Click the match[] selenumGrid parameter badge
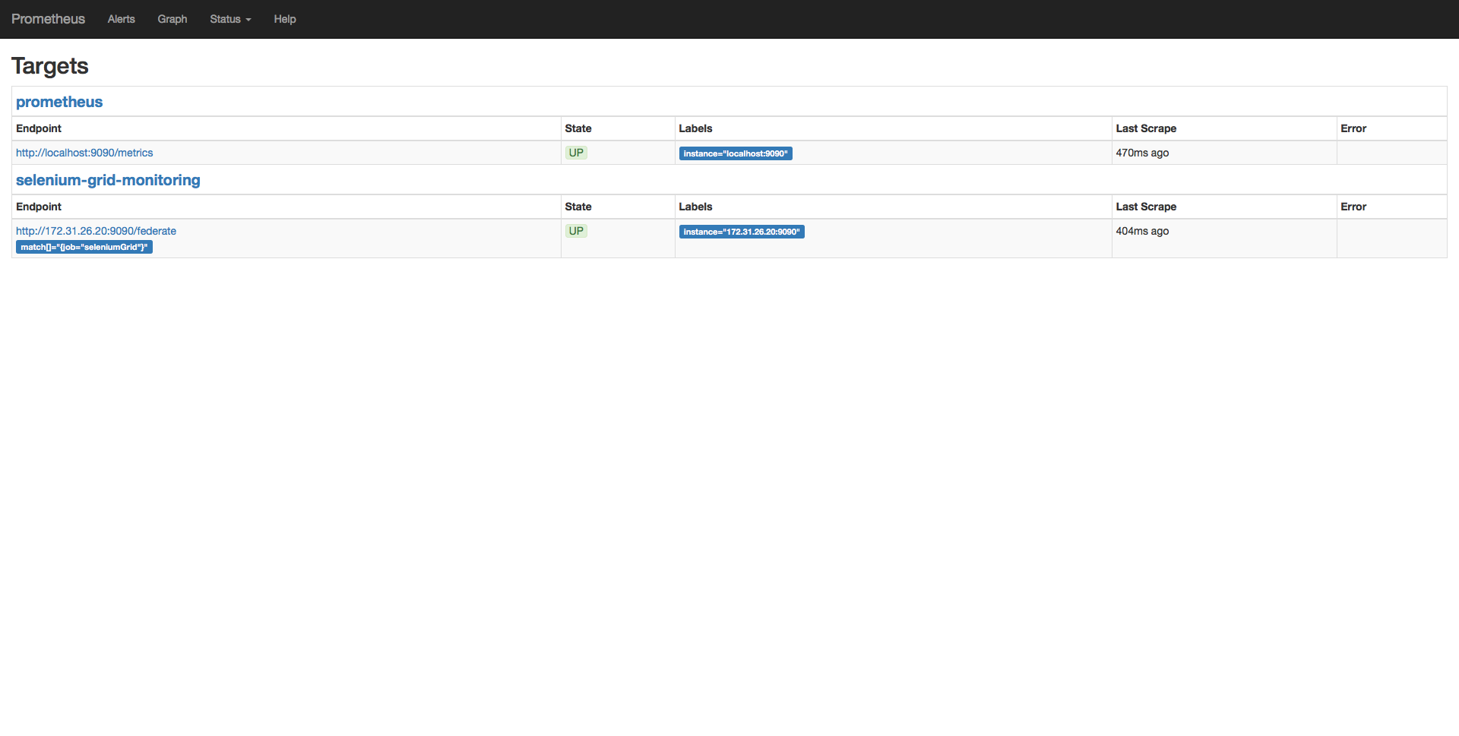Screen dimensions: 1459x736 (84, 247)
